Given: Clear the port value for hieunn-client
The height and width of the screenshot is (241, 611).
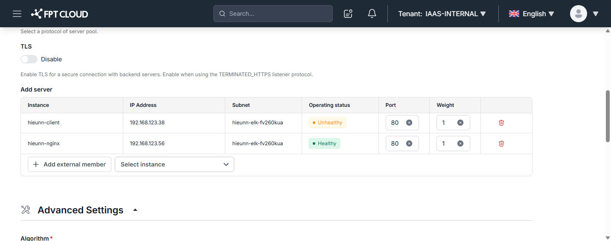Looking at the screenshot, I should tap(409, 123).
